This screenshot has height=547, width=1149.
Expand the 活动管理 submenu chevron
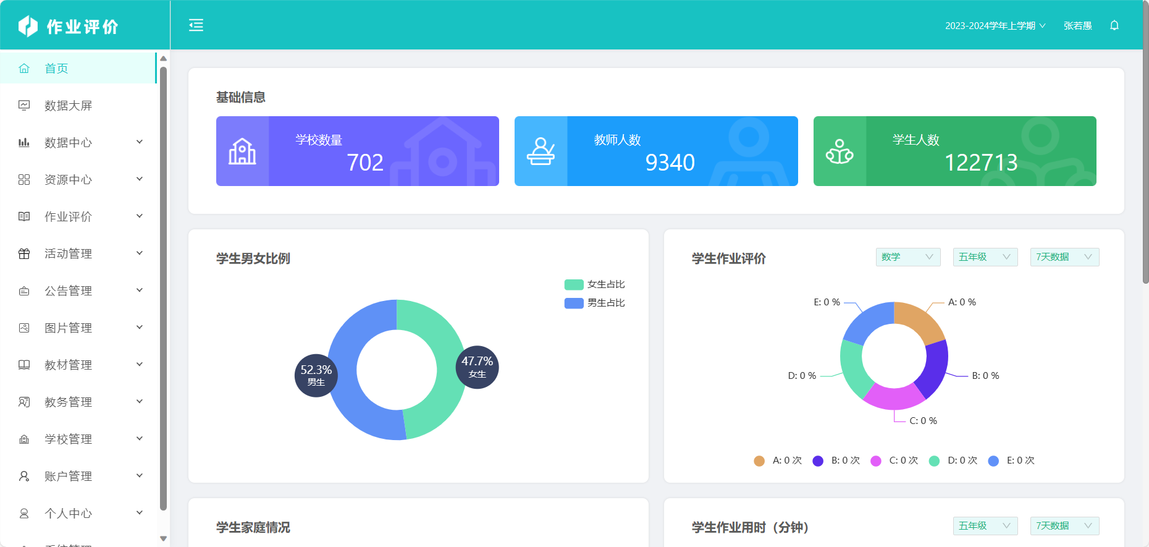click(140, 253)
